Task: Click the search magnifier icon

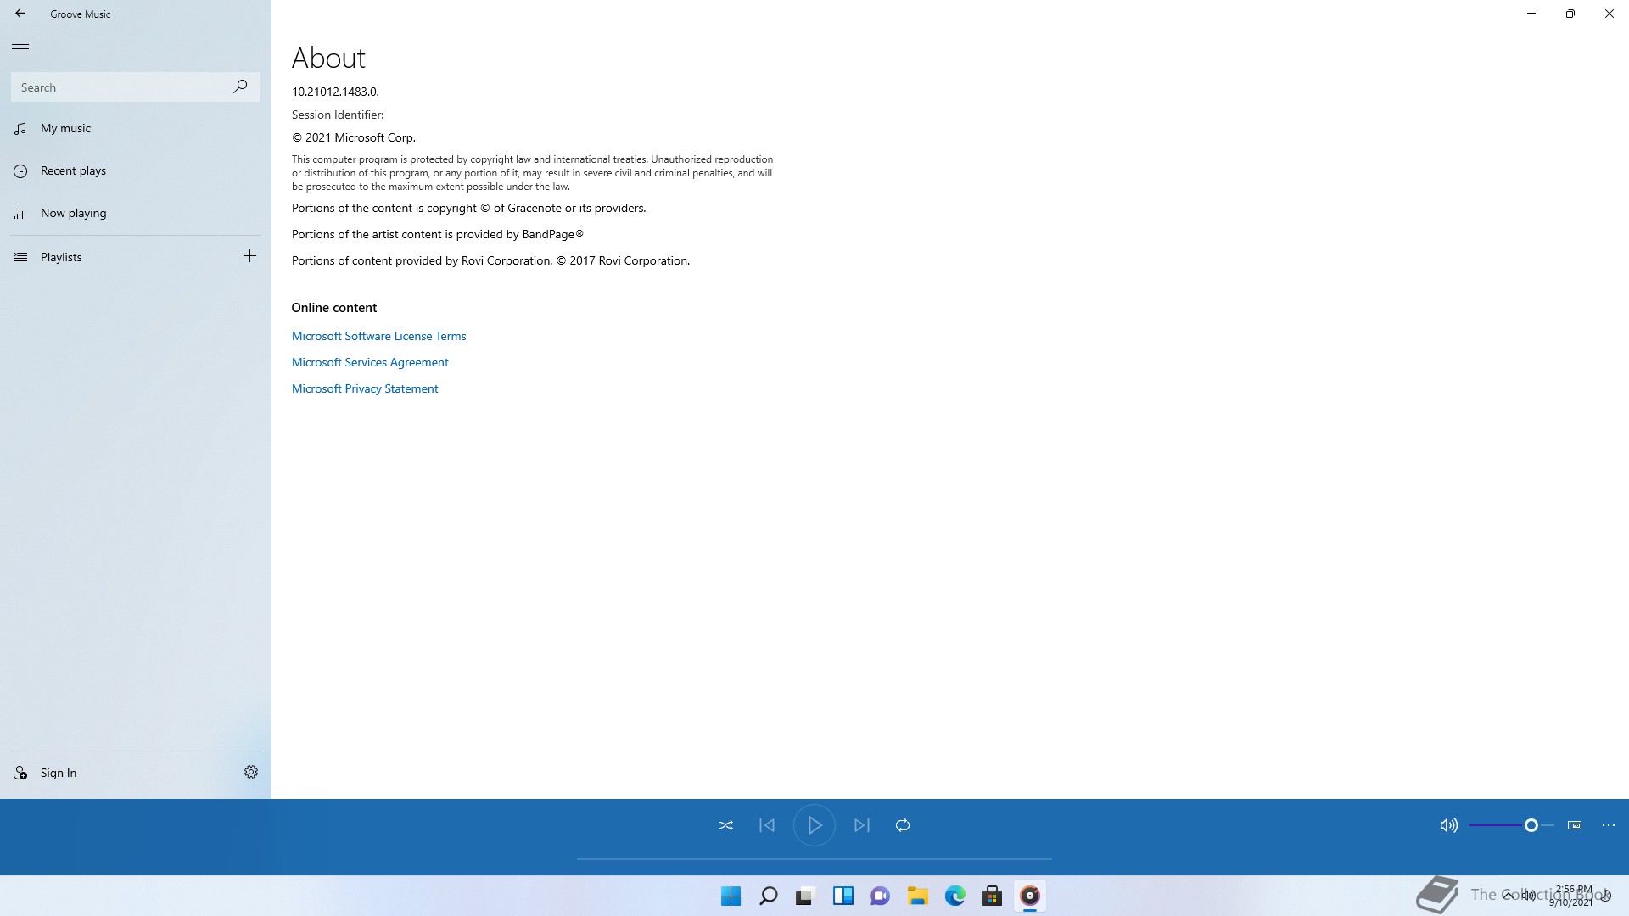Action: pyautogui.click(x=240, y=87)
